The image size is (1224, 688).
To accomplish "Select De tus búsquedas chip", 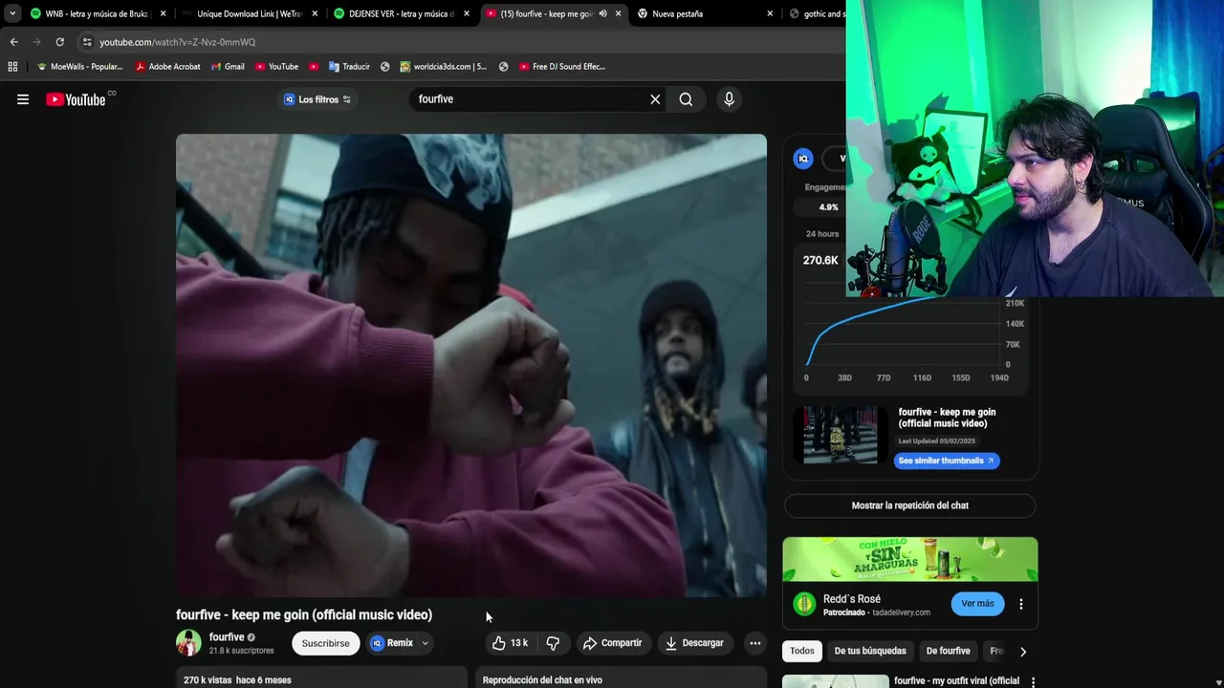I will point(870,651).
